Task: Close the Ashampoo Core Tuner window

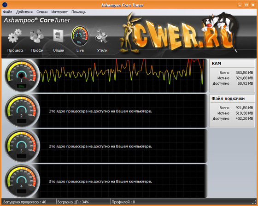Action: [x=253, y=5]
